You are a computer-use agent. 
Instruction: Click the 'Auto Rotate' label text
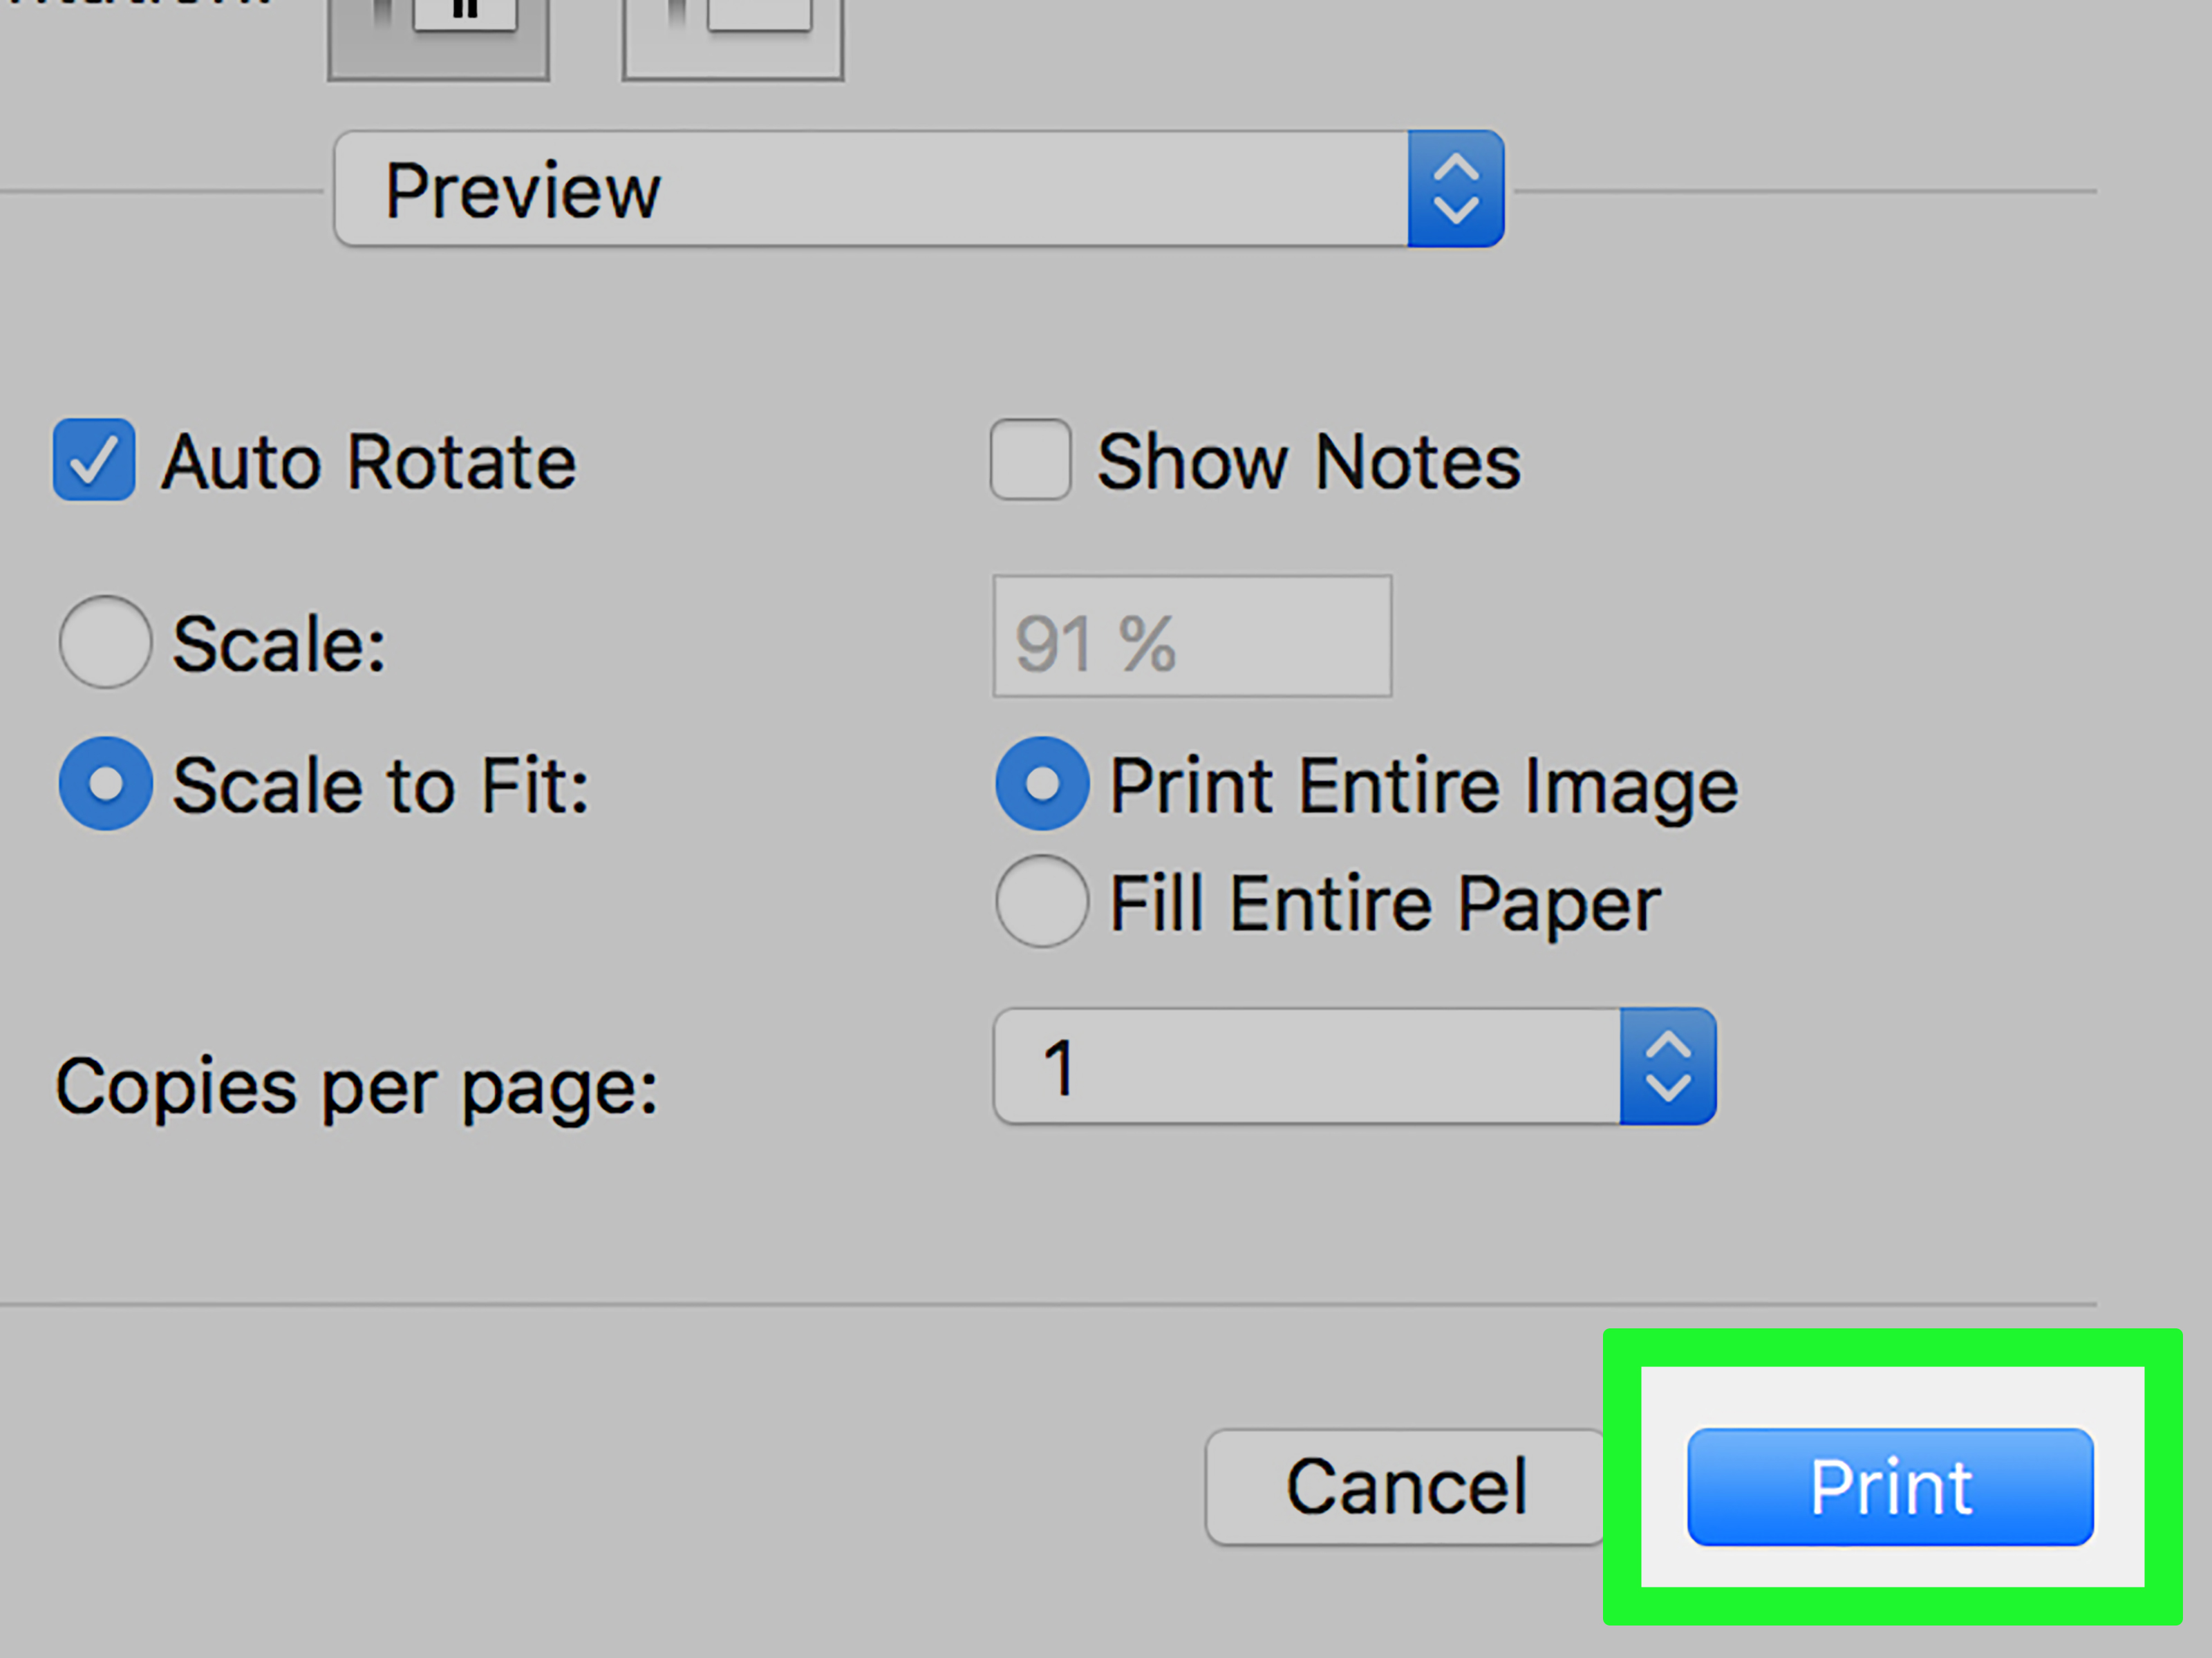(369, 462)
